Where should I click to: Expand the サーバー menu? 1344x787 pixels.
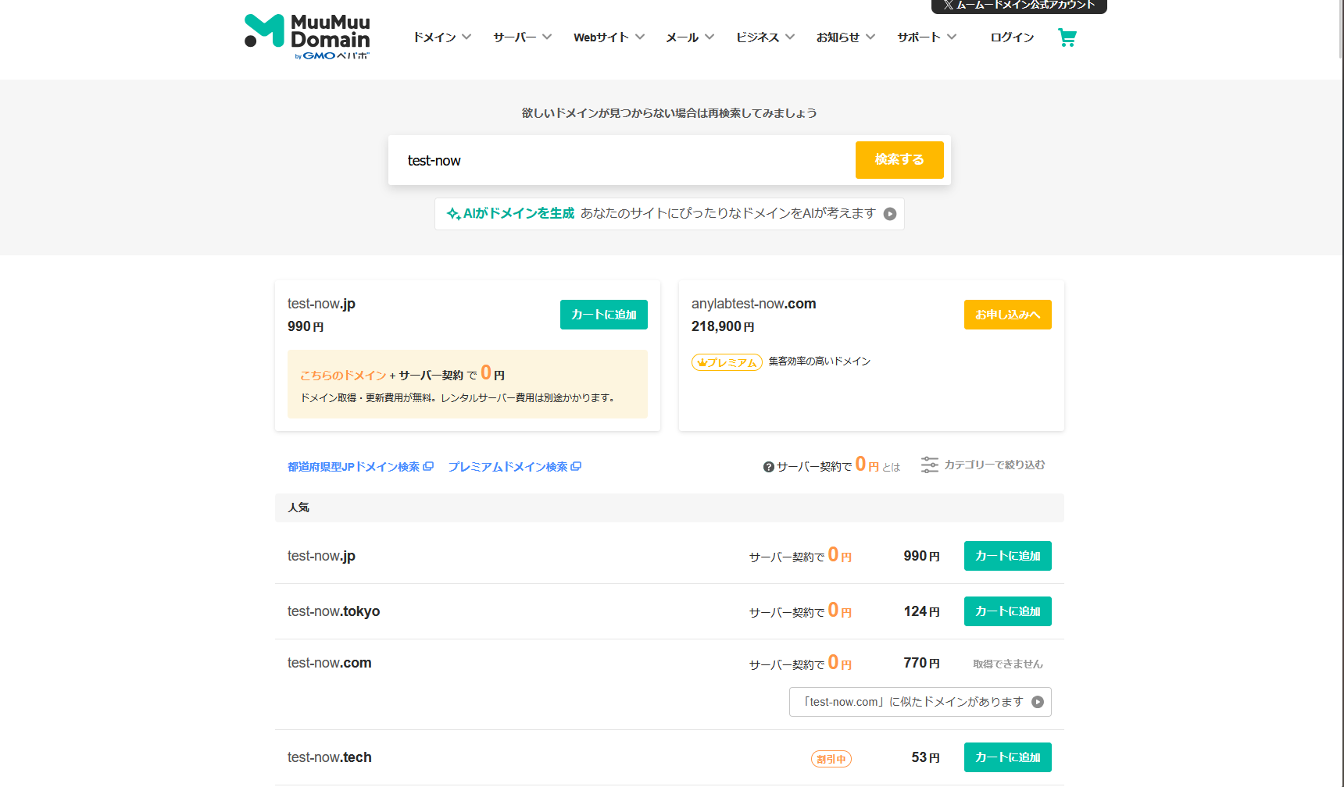(523, 37)
